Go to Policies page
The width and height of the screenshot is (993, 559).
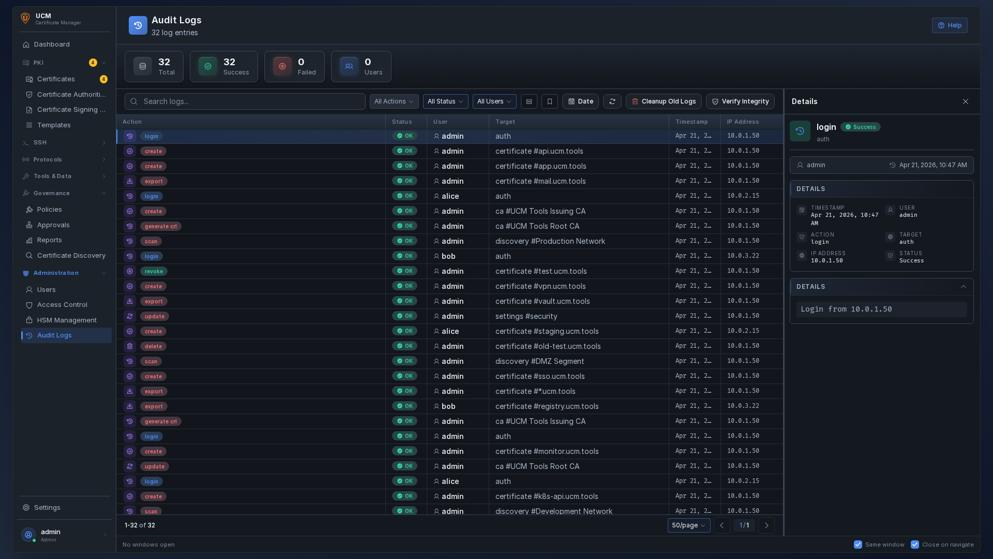(x=66, y=210)
